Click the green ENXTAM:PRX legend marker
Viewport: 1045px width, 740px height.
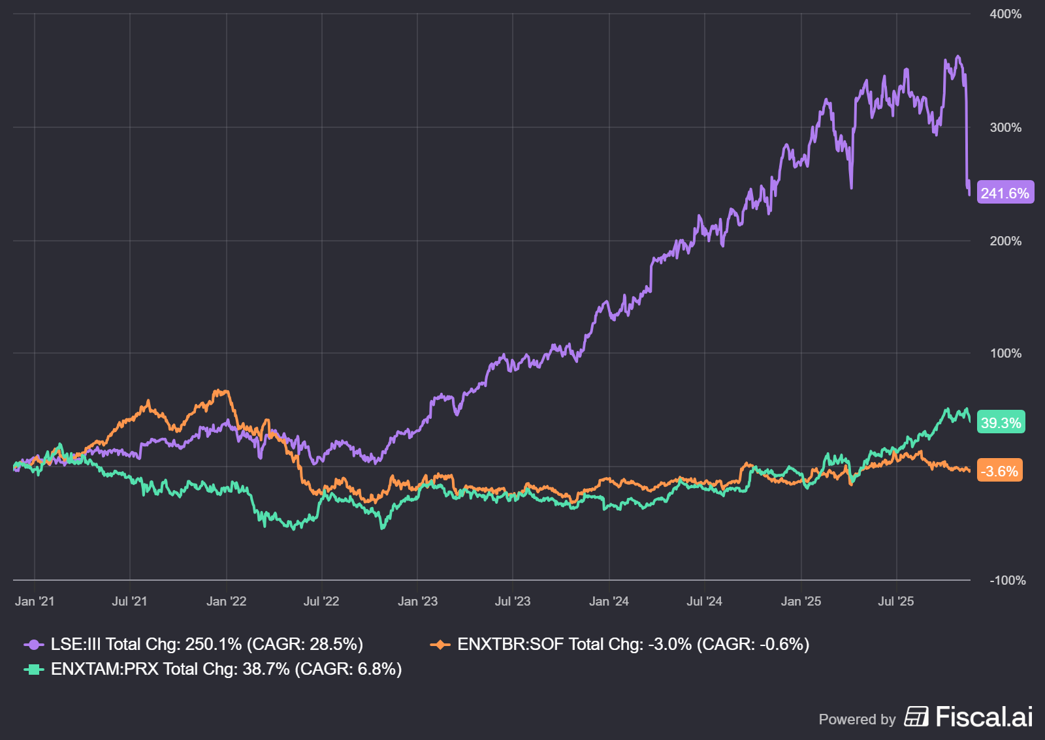click(34, 670)
